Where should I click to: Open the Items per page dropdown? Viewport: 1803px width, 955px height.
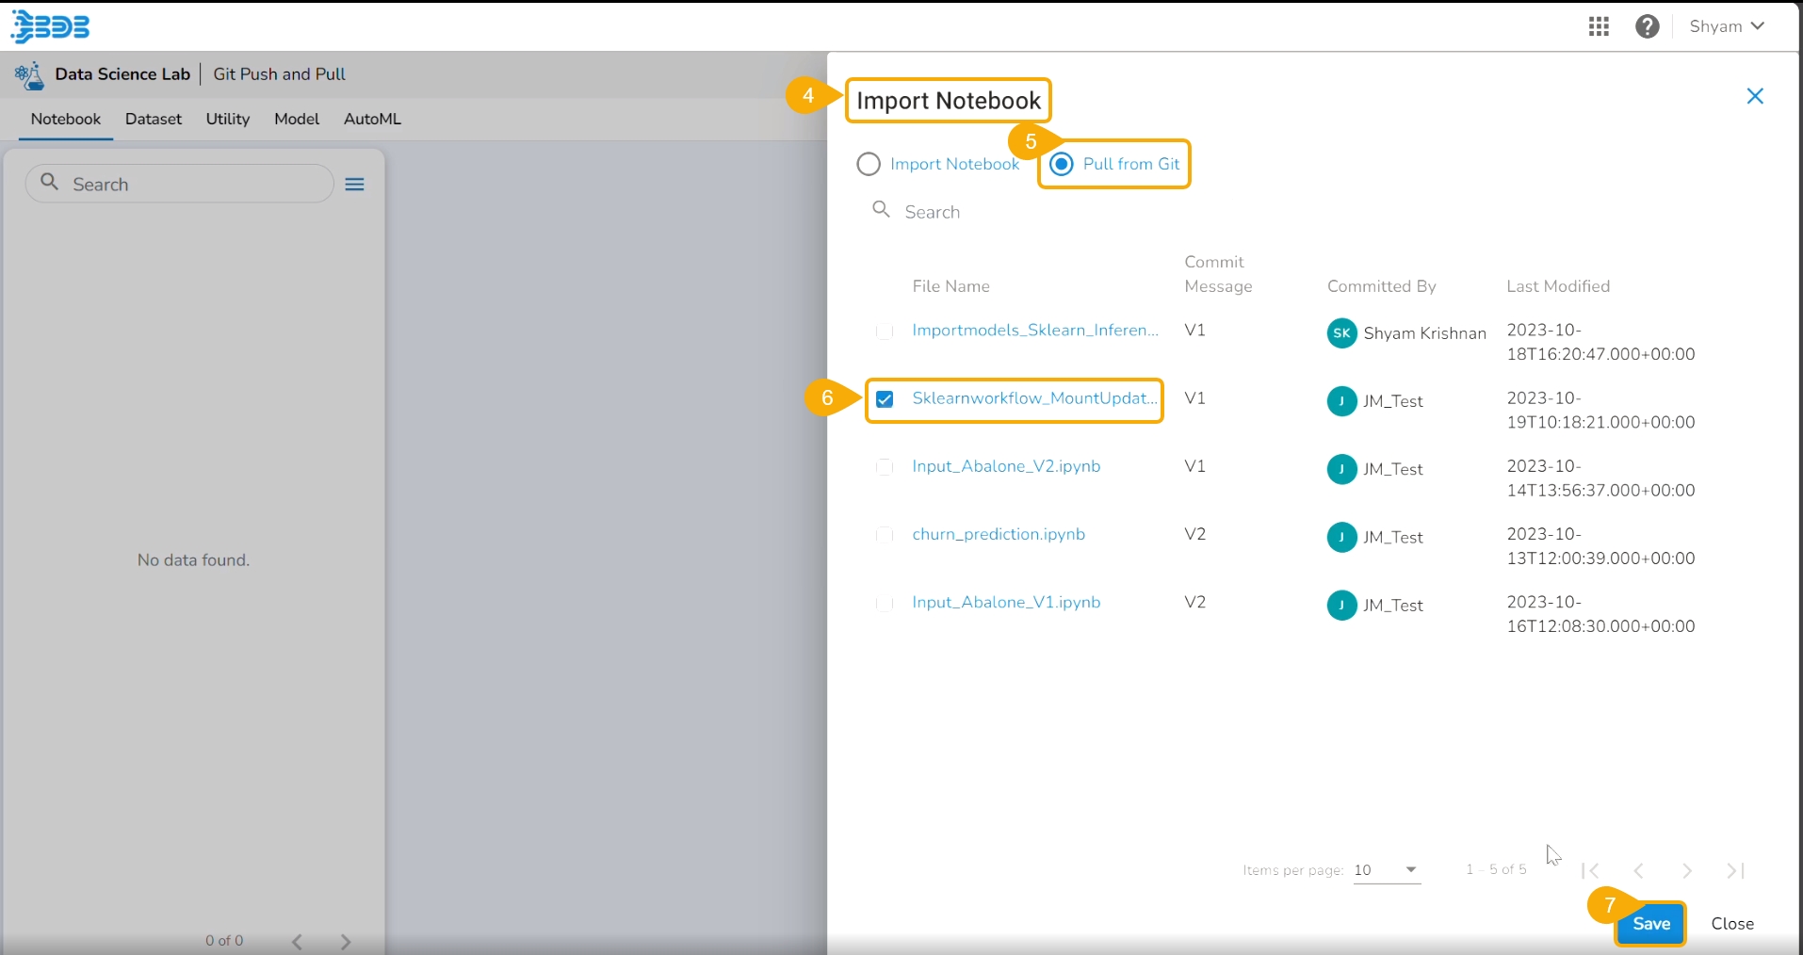coord(1387,870)
